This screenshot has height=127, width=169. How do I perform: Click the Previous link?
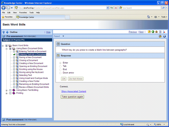click(133, 32)
